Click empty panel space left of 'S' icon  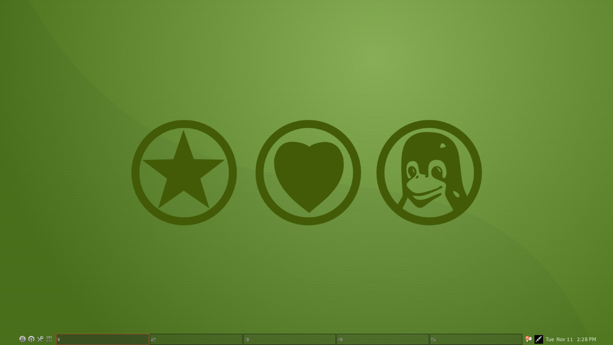9,339
